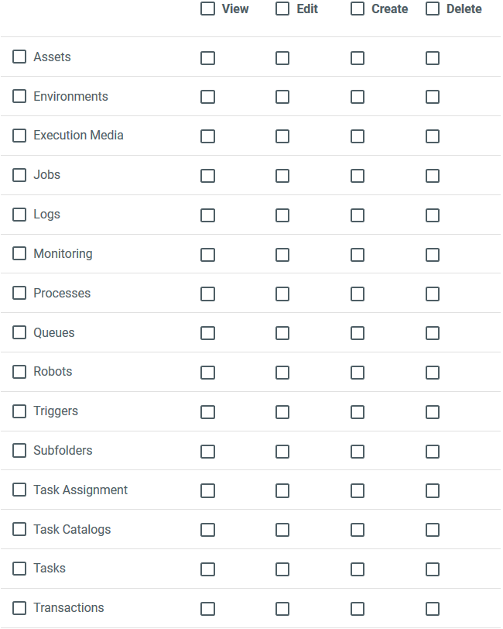Tick Delete permission for Triggers
This screenshot has height=629, width=503.
(433, 412)
